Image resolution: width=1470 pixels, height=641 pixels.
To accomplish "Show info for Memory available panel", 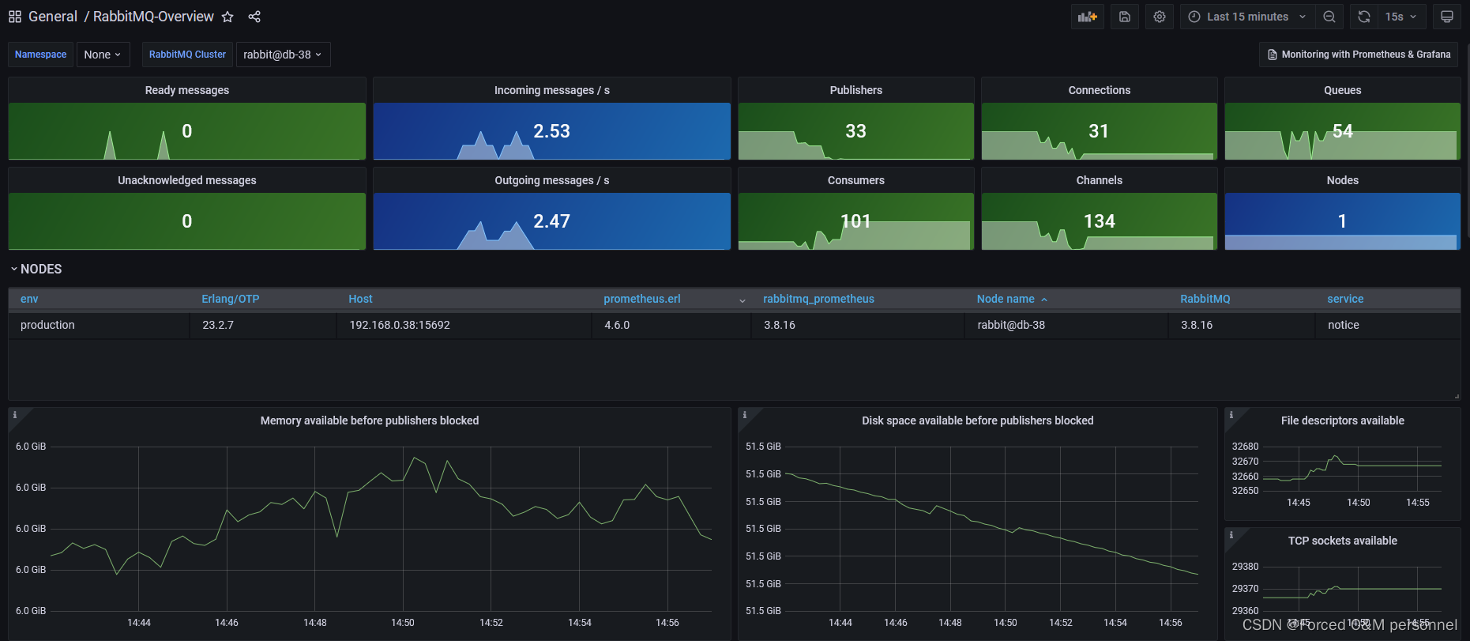I will click(x=15, y=415).
